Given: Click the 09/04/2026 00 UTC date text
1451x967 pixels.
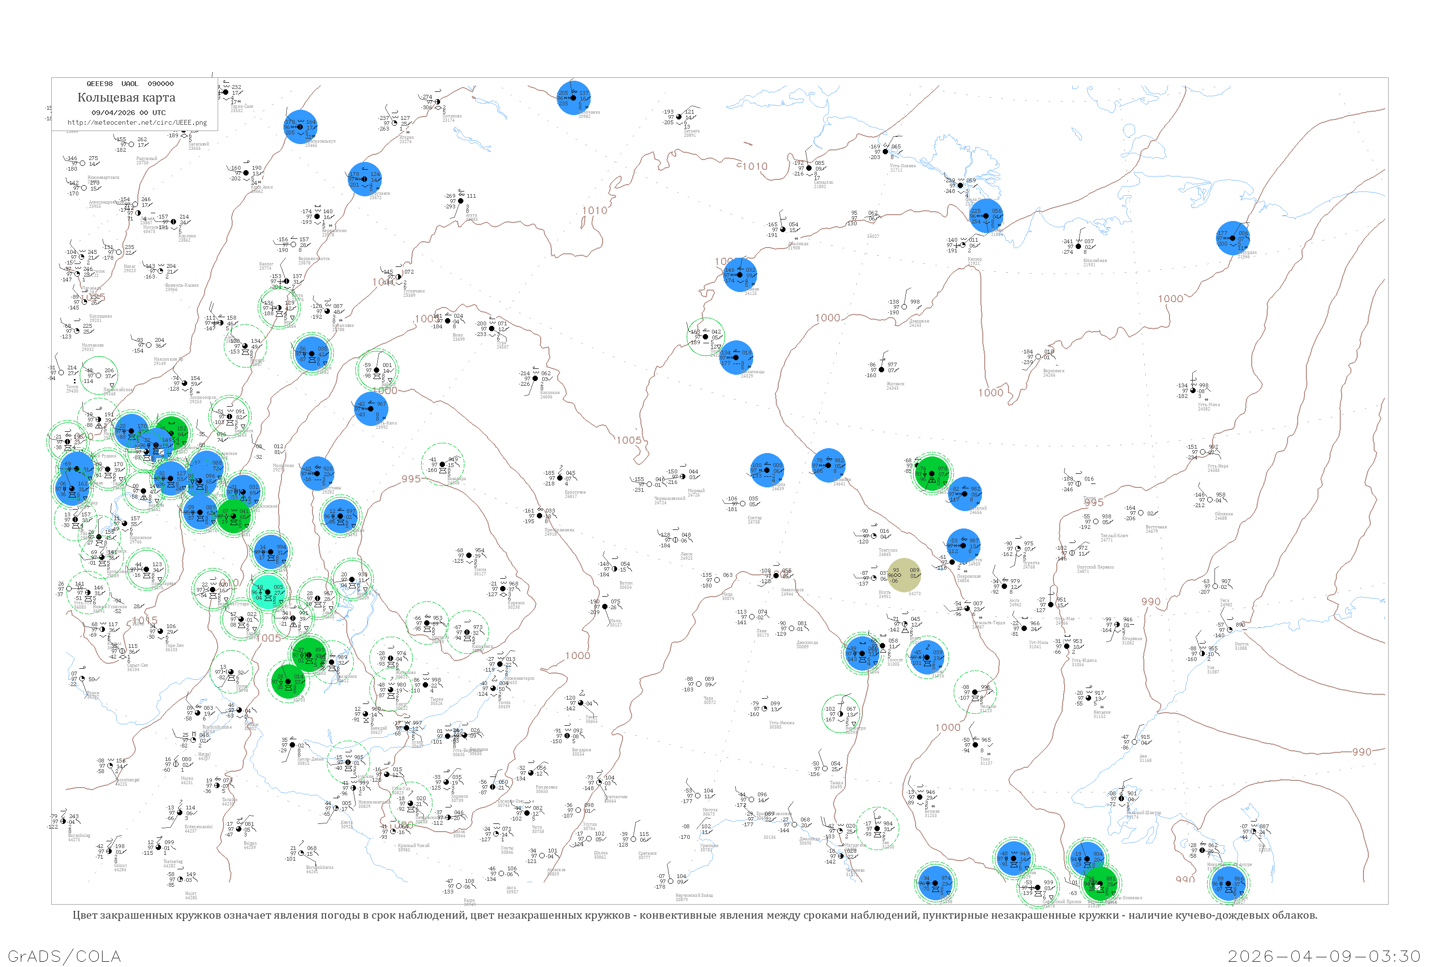Looking at the screenshot, I should [x=128, y=113].
